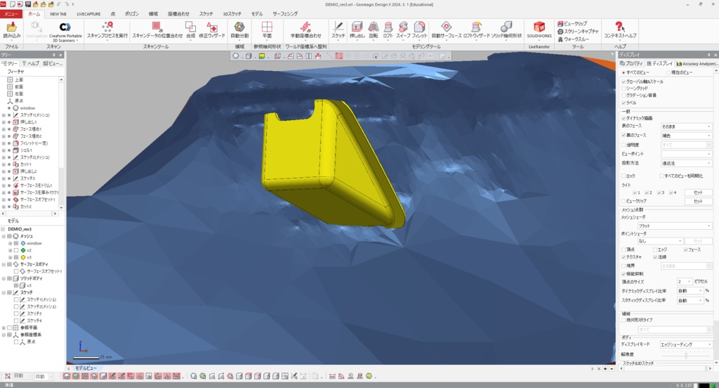Expand the スケッチ1(メッシュ) feature node
Viewport: 719px width, 388px height.
pyautogui.click(x=4, y=115)
